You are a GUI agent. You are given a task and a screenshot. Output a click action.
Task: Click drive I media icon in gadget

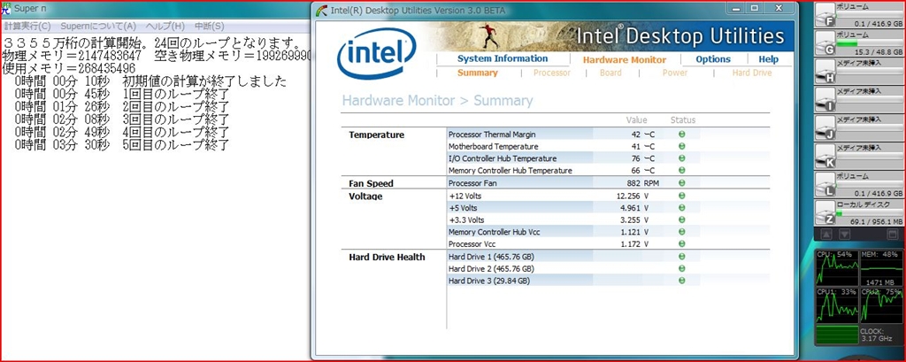825,100
